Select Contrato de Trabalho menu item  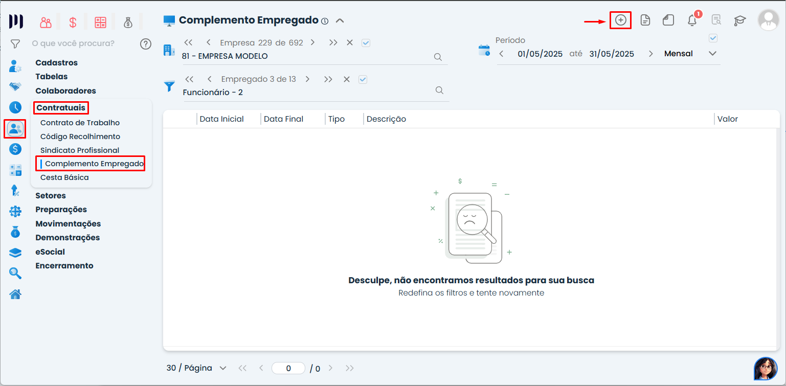[x=80, y=123]
